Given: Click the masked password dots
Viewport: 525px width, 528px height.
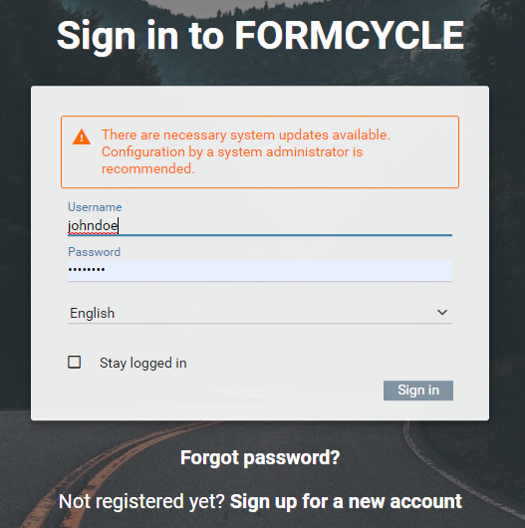Looking at the screenshot, I should (87, 269).
